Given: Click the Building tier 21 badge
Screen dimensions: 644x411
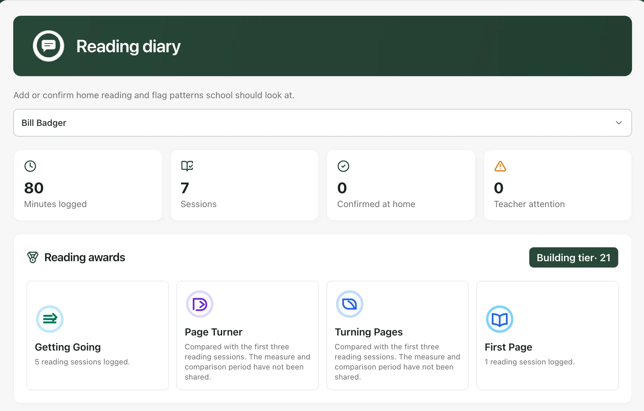Looking at the screenshot, I should point(574,257).
